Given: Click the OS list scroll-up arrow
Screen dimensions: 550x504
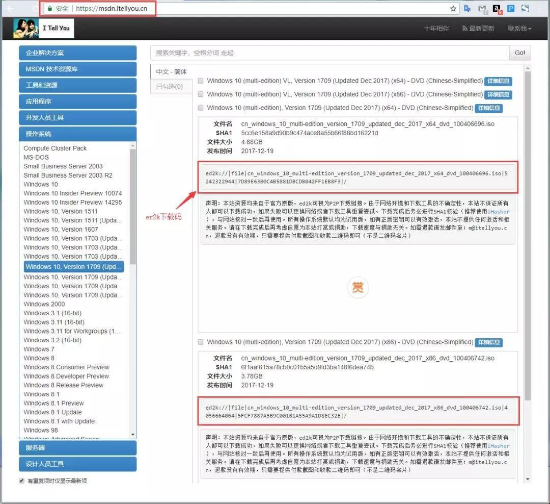Looking at the screenshot, I should 132,145.
